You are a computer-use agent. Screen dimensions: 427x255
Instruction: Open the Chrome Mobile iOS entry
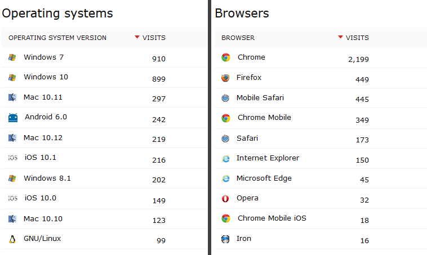(272, 218)
